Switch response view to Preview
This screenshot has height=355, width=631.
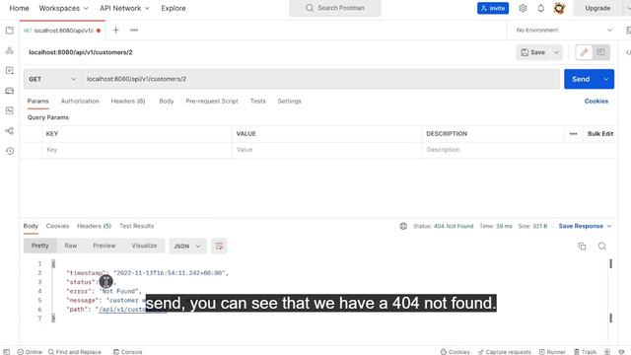point(105,246)
